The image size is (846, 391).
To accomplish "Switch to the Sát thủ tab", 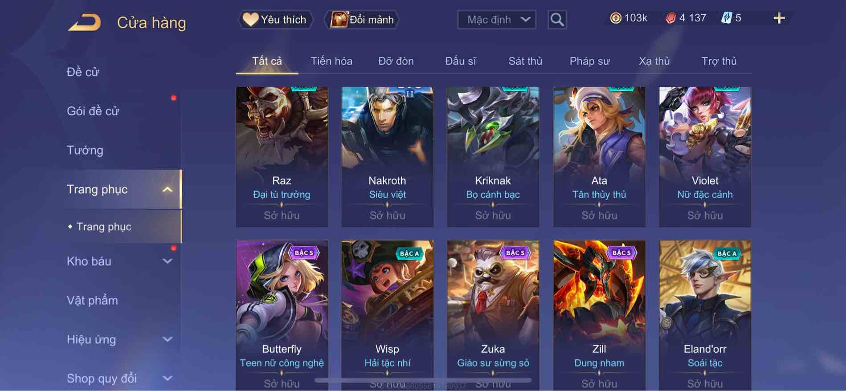I will [525, 61].
